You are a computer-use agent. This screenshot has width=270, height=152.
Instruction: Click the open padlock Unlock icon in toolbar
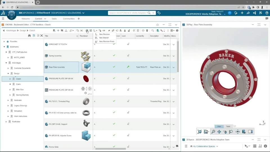click(129, 30)
